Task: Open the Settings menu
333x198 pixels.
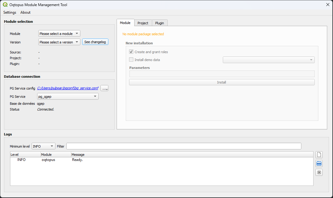Action: point(10,12)
